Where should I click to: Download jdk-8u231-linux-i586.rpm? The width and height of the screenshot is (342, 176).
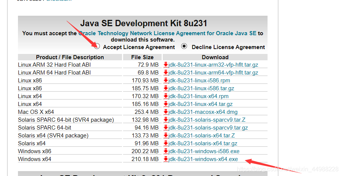tap(199, 81)
